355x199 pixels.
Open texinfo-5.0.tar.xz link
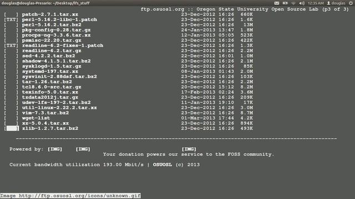[x=50, y=92]
